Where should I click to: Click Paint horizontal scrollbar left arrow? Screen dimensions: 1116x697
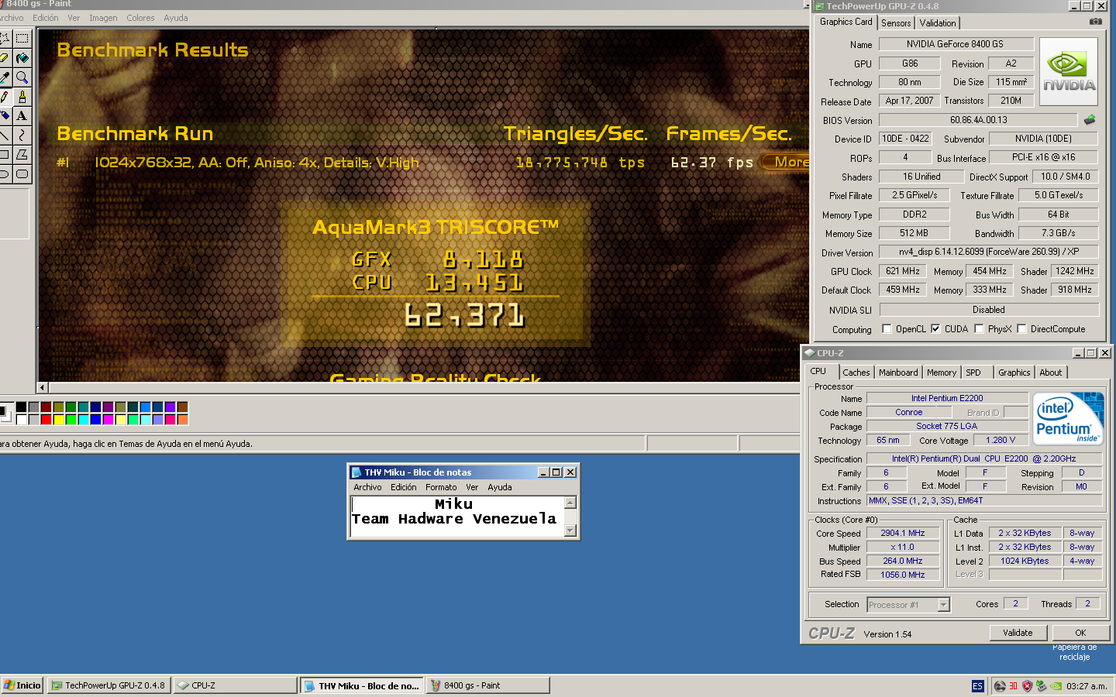(x=43, y=387)
